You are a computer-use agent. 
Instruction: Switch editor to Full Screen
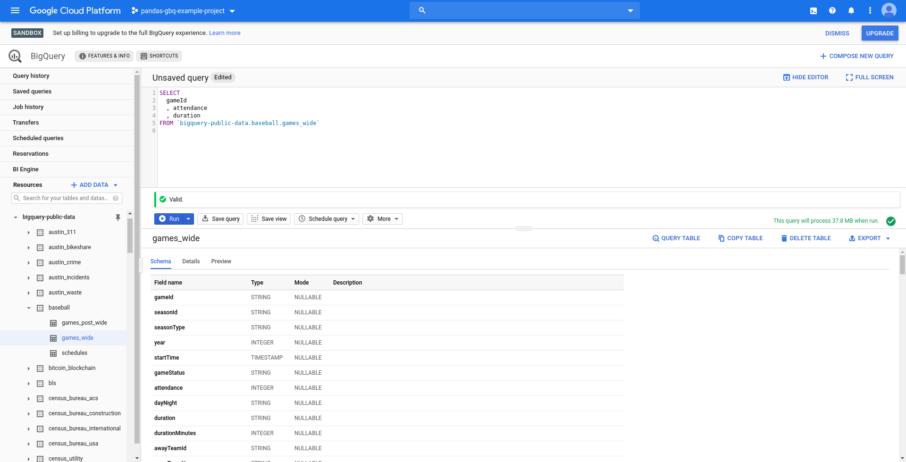click(870, 77)
